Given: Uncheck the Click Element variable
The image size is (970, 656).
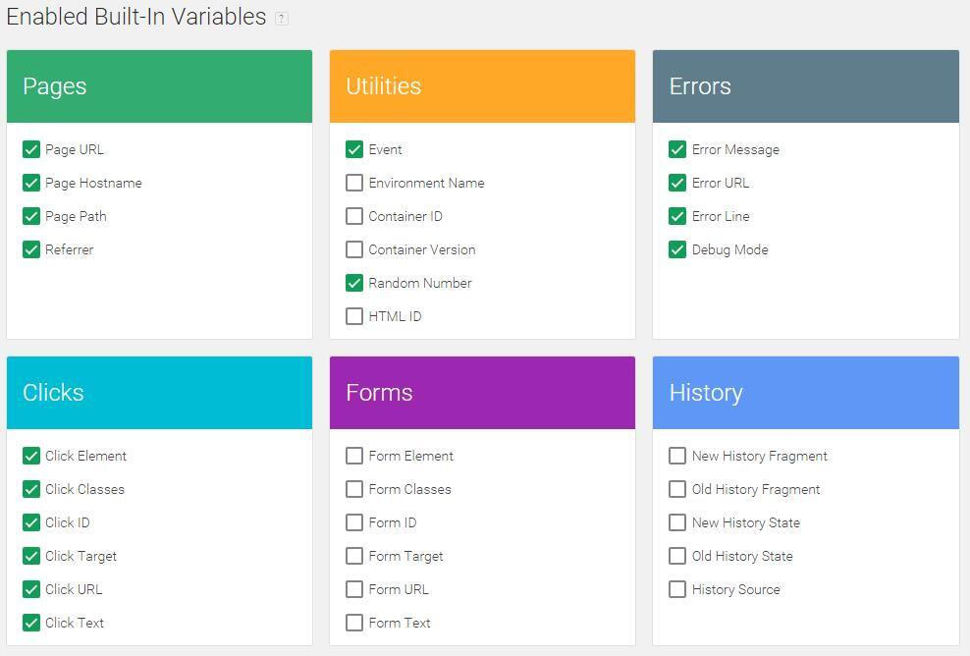Looking at the screenshot, I should pyautogui.click(x=31, y=456).
